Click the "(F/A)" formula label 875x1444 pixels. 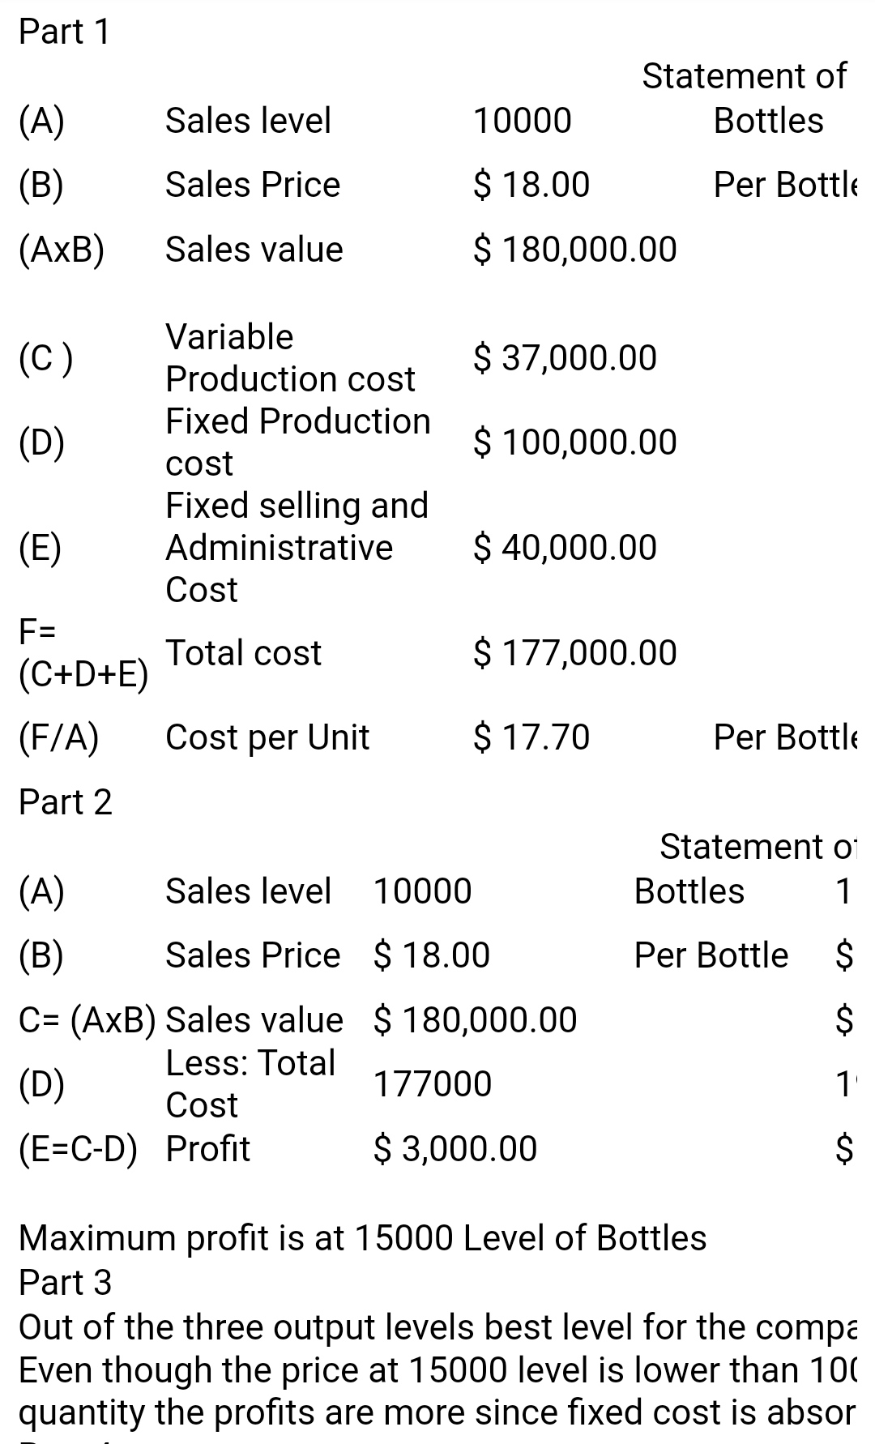click(x=59, y=737)
